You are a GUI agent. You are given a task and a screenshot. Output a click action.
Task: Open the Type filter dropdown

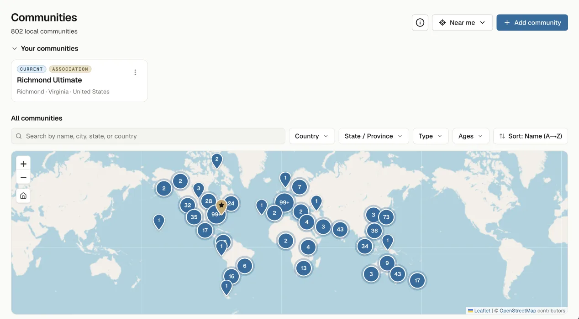point(431,136)
